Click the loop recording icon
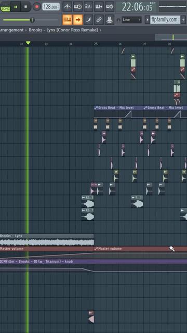187x333 pixels. 110,7
